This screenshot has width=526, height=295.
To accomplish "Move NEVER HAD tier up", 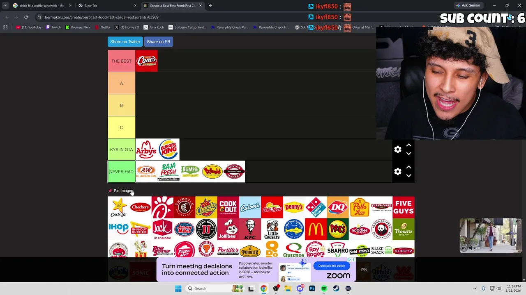I will point(408,167).
